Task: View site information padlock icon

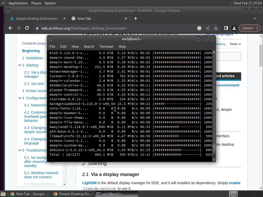Action: [x=37, y=28]
